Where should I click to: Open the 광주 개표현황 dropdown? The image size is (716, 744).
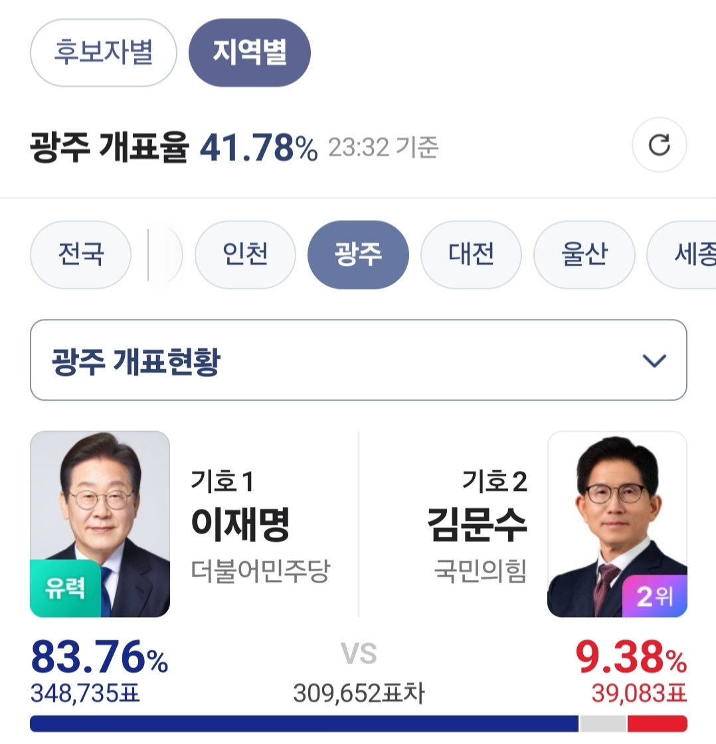[332, 360]
